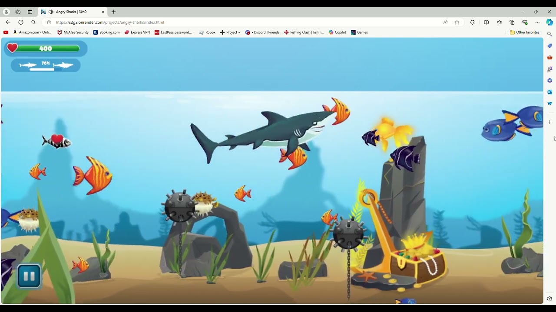Add this page to favorites star
Screen dimensions: 556x312
pos(457,22)
